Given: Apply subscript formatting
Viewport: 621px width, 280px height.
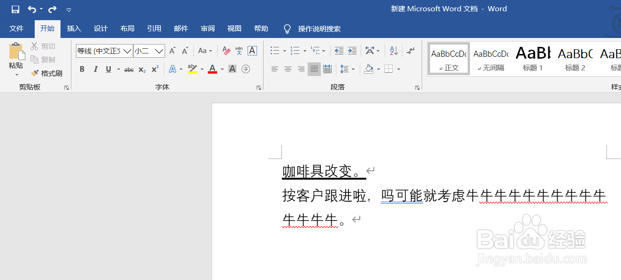Looking at the screenshot, I should click(x=142, y=69).
